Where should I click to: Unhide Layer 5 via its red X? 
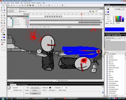point(24,18)
